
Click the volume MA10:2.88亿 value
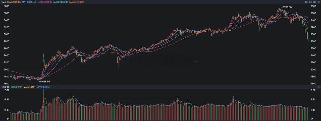point(43,87)
